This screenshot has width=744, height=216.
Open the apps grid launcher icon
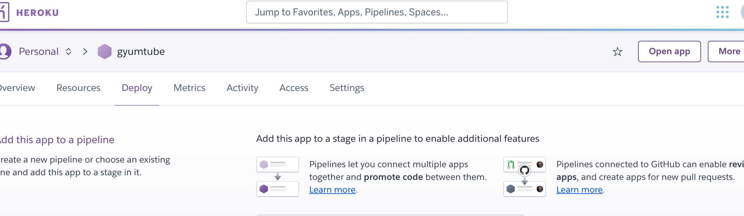(723, 12)
